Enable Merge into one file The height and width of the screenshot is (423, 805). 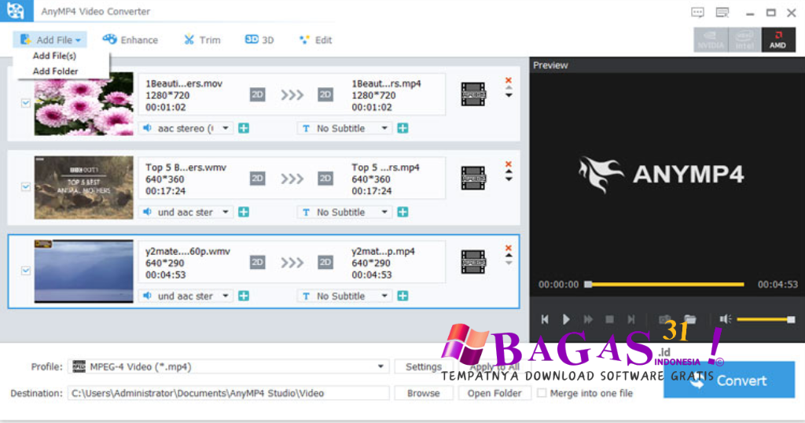click(x=542, y=393)
